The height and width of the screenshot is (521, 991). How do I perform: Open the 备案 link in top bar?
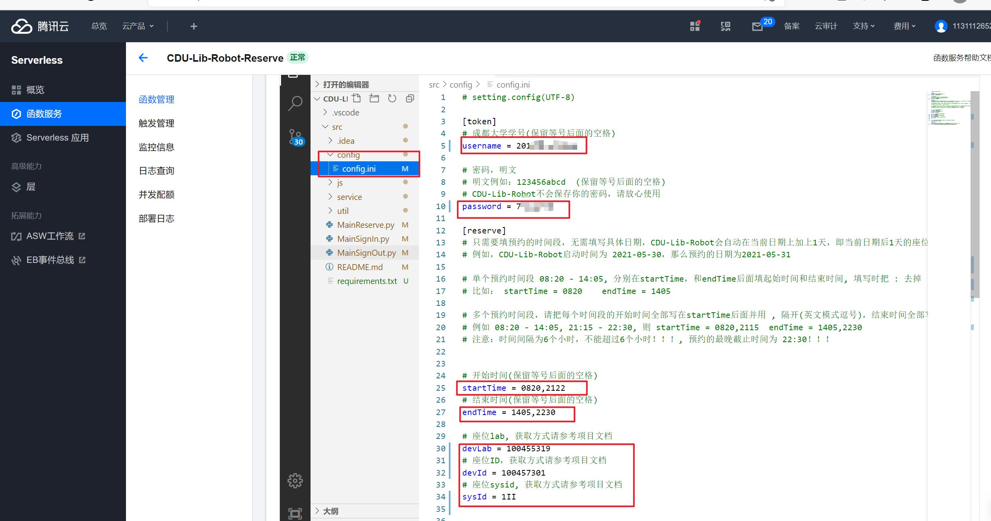coord(792,26)
